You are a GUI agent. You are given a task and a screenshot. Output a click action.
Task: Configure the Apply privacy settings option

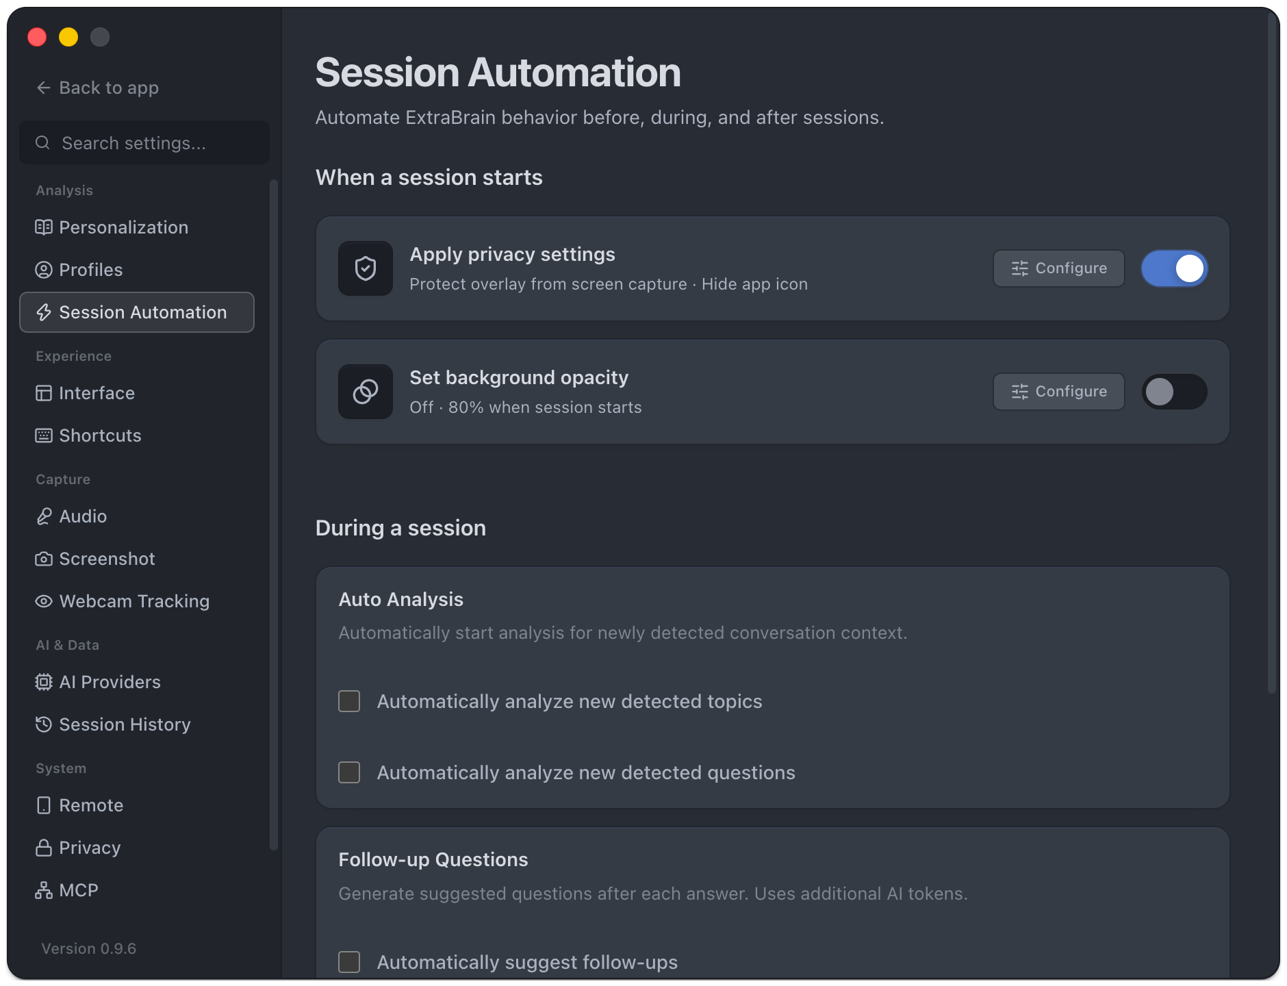(1059, 268)
